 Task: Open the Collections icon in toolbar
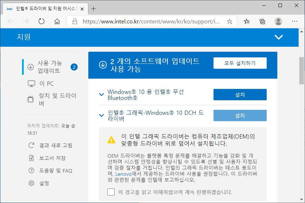(x=262, y=21)
